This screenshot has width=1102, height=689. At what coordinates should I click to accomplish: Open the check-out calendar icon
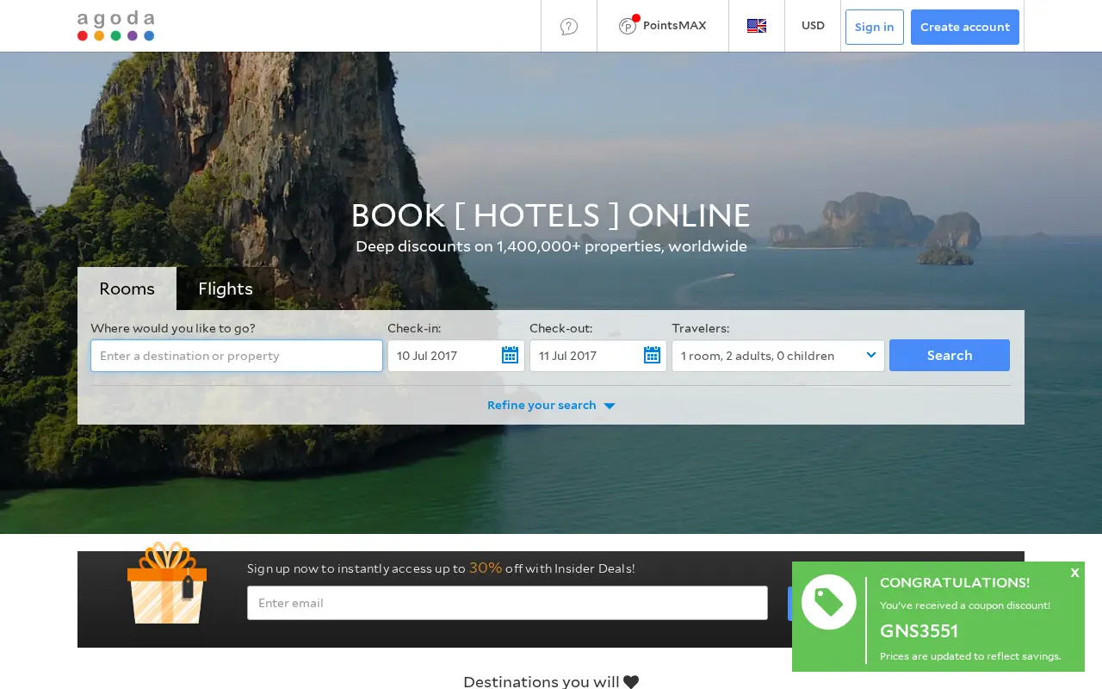653,355
